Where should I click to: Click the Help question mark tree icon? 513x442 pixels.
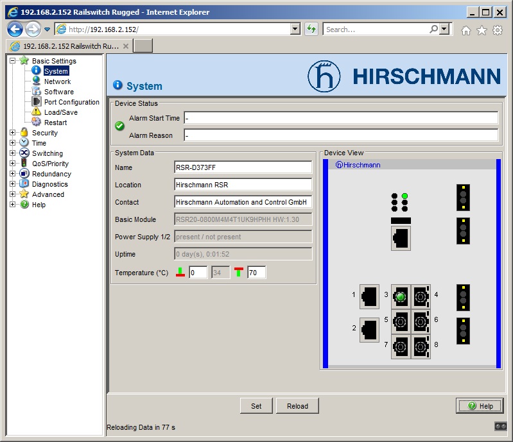pos(24,204)
